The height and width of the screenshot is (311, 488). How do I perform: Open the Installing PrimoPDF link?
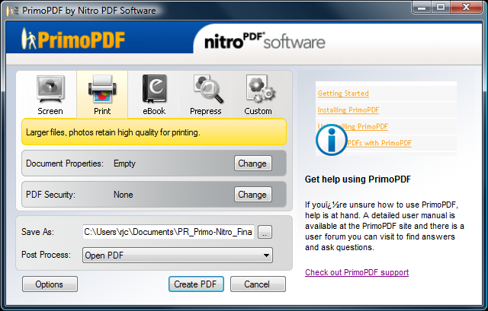tap(348, 109)
